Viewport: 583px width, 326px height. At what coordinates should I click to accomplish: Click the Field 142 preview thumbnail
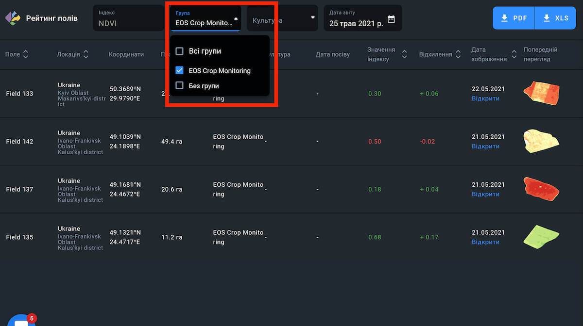[541, 141]
